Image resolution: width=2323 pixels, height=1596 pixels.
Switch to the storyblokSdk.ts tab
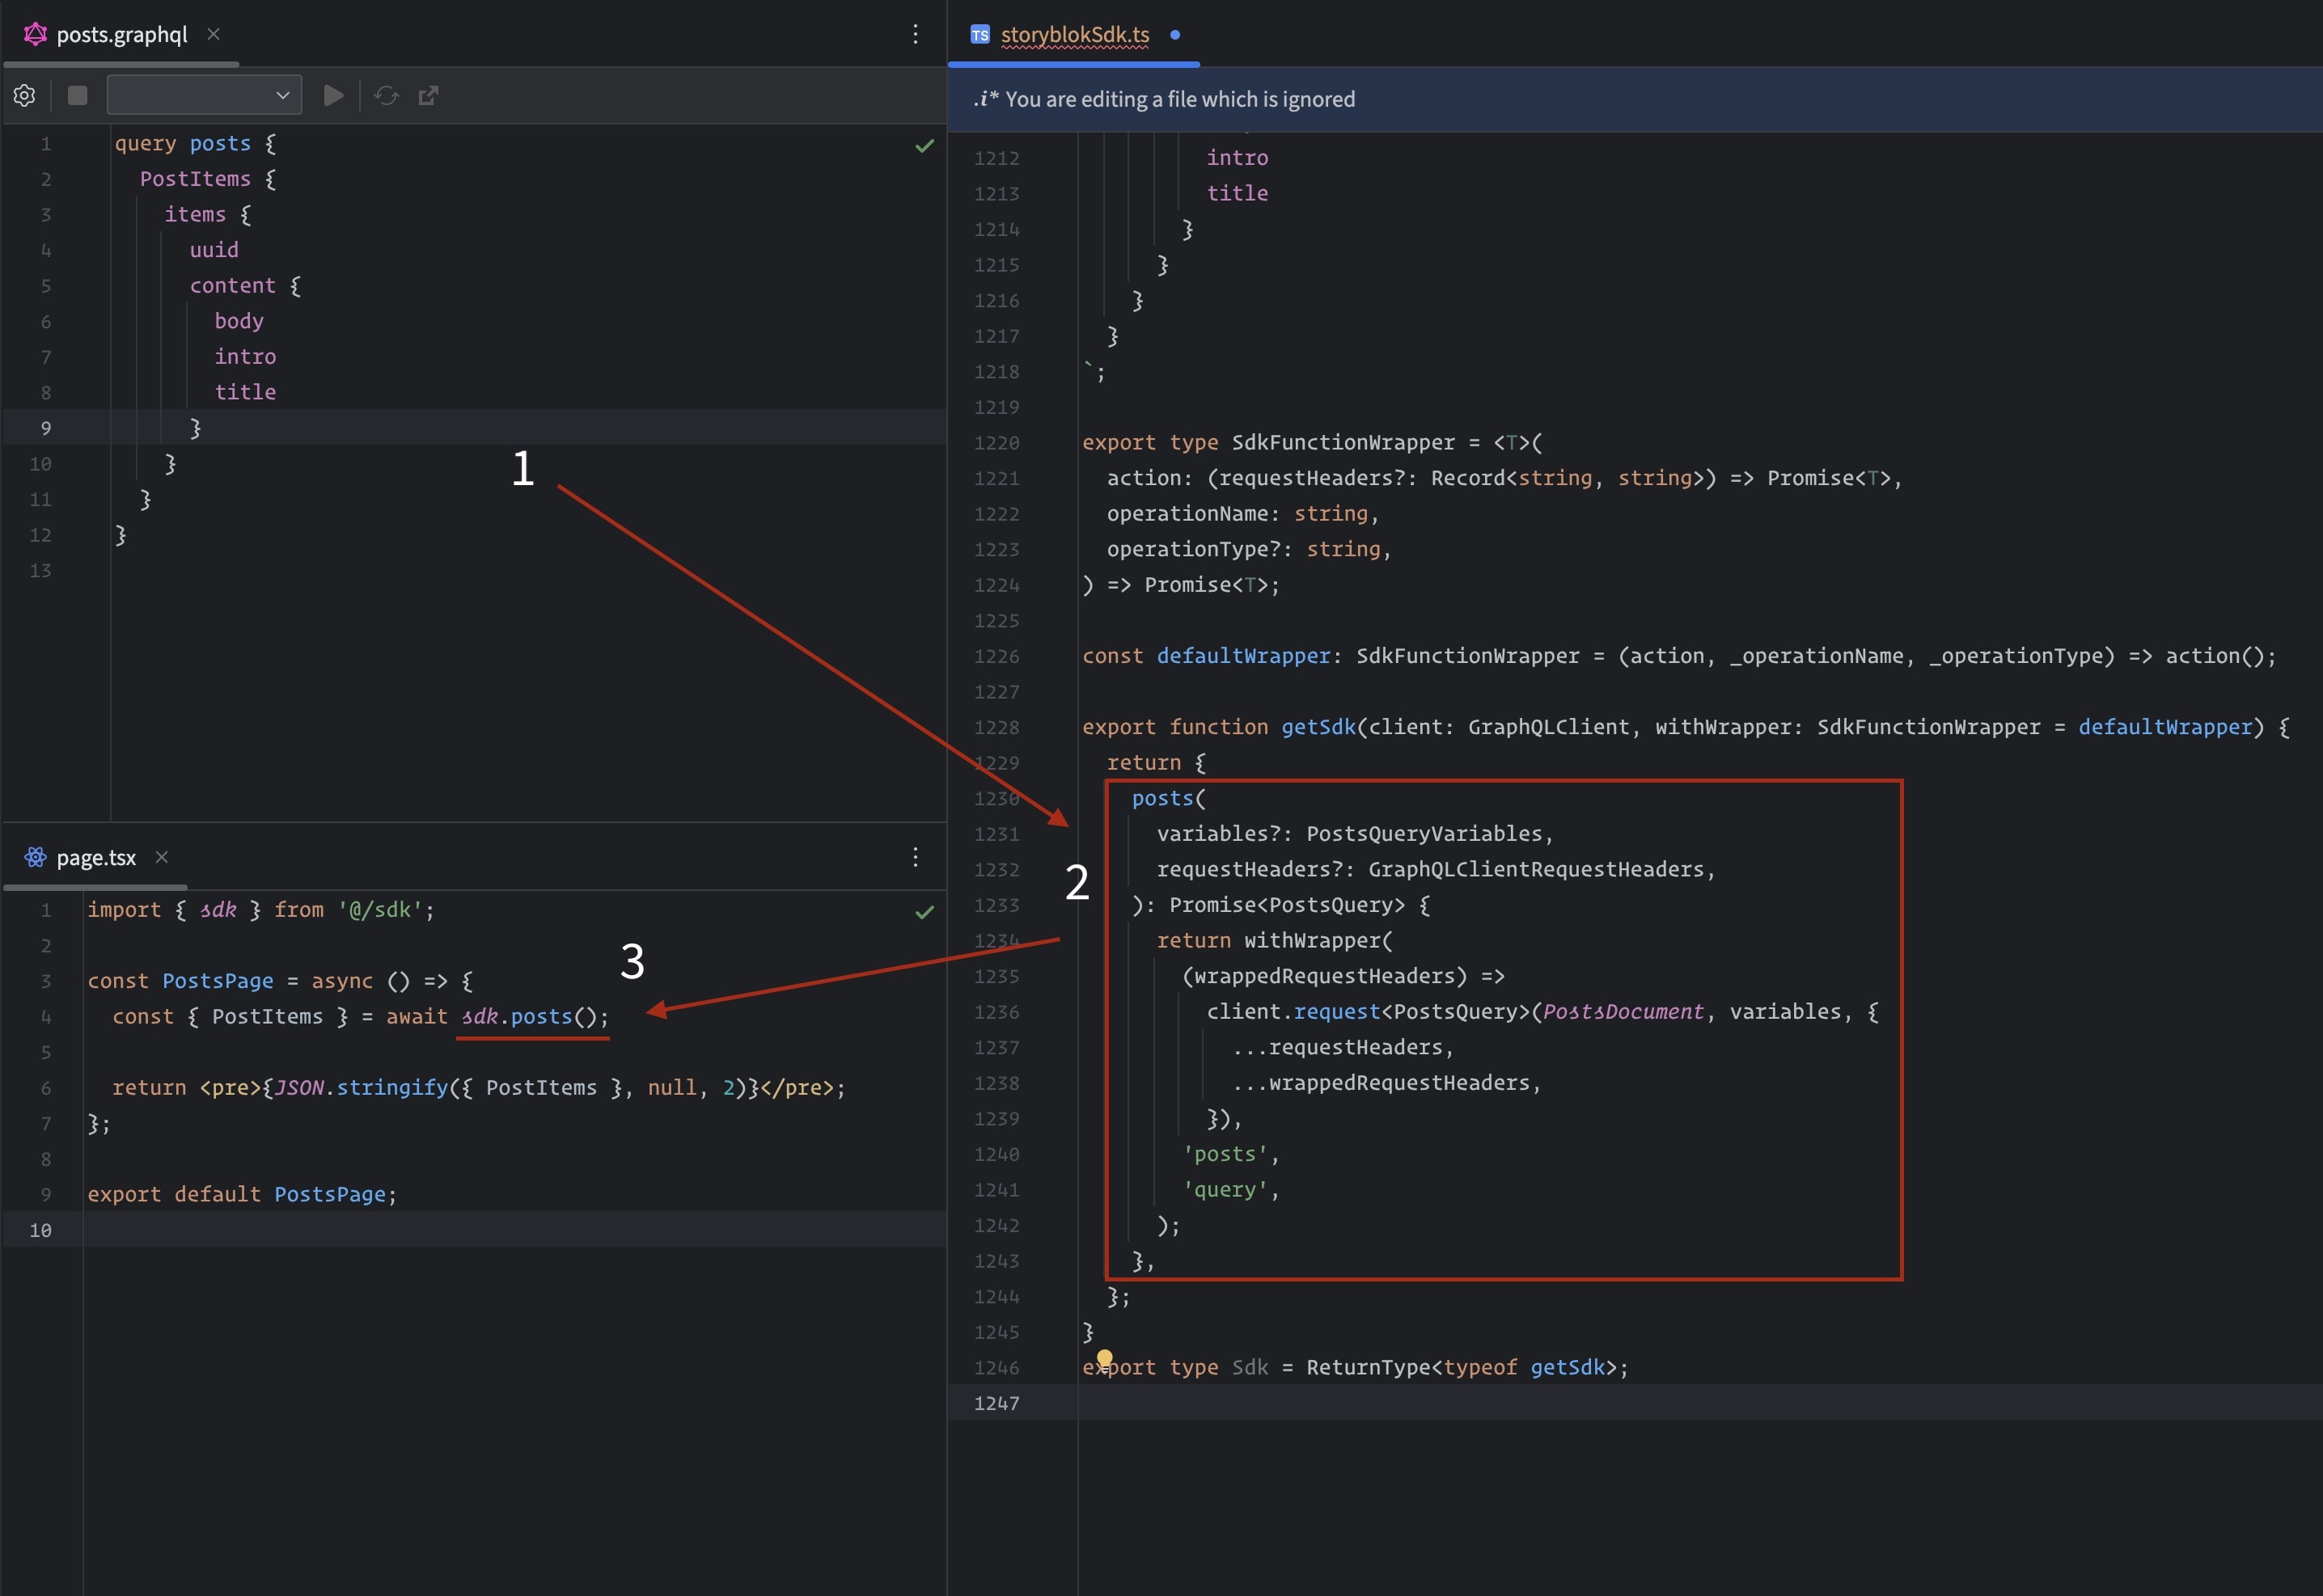coord(1074,35)
